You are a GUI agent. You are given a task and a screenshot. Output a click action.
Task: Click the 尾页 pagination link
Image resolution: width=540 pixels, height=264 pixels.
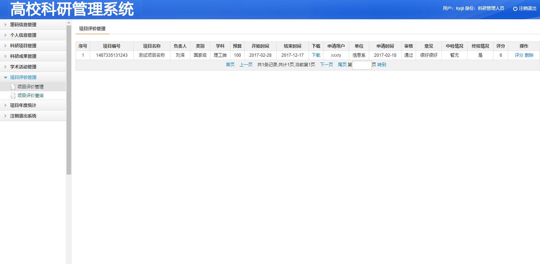coord(342,64)
